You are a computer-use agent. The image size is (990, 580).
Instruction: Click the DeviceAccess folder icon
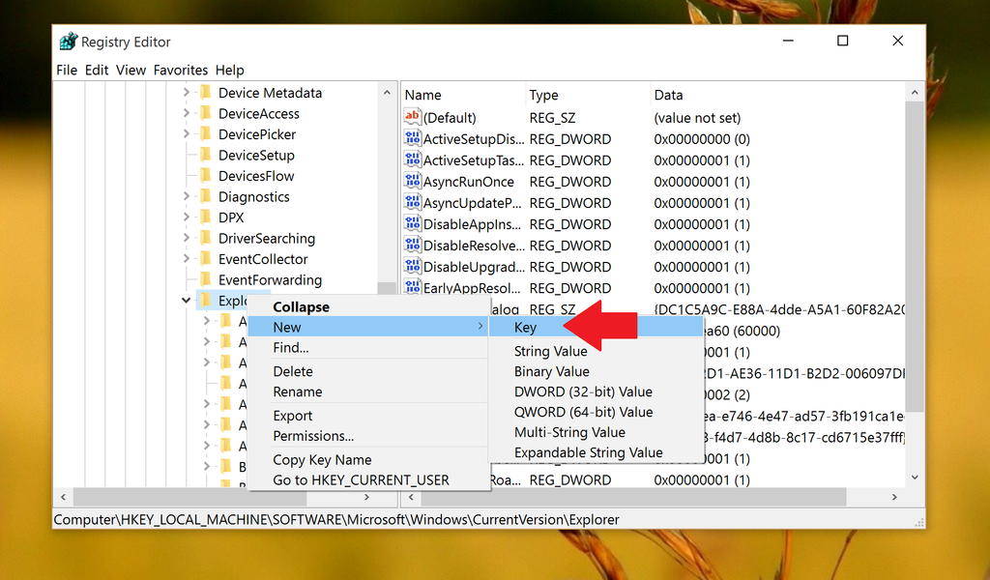pyautogui.click(x=206, y=114)
